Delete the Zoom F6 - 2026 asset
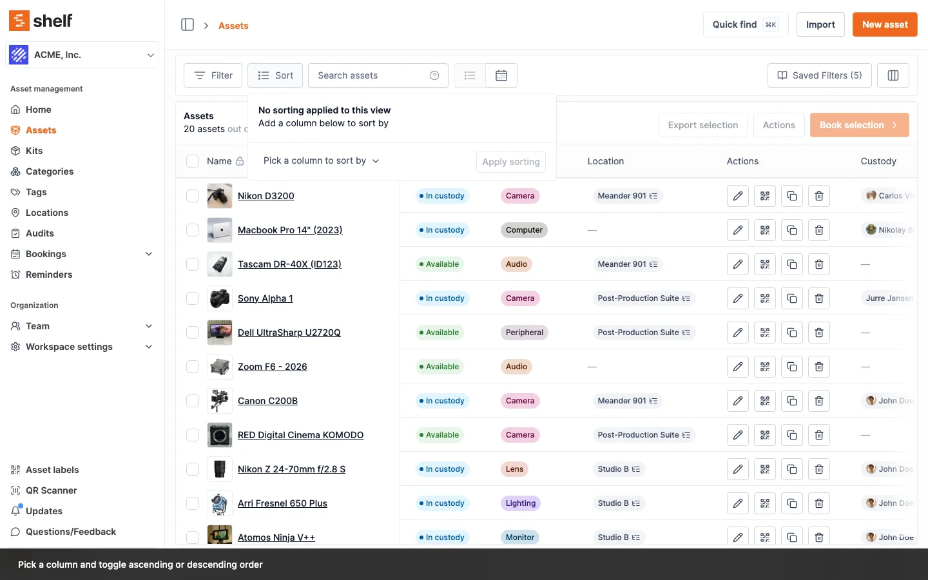 (x=819, y=367)
